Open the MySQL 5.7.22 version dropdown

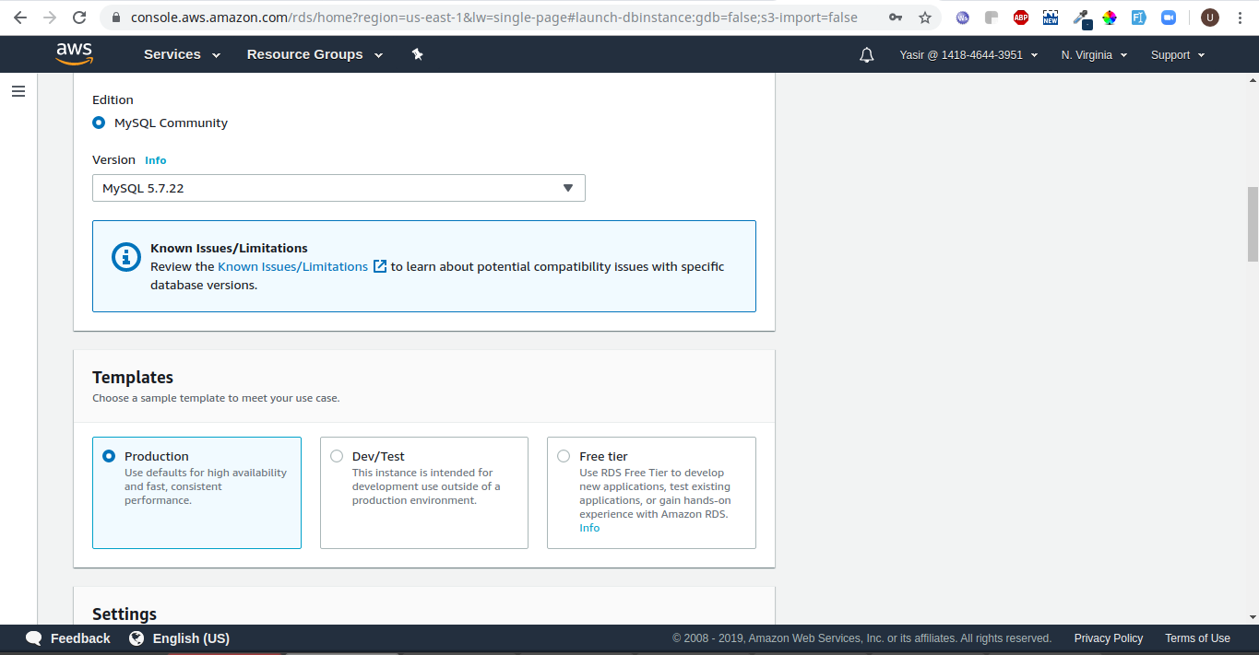(x=339, y=188)
